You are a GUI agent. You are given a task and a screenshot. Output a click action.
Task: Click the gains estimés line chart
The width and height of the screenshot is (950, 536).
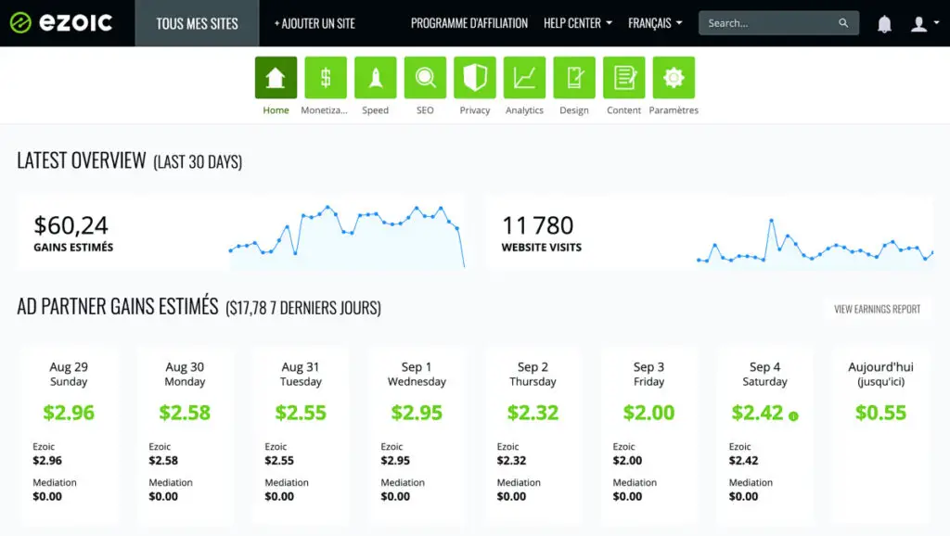pos(347,236)
